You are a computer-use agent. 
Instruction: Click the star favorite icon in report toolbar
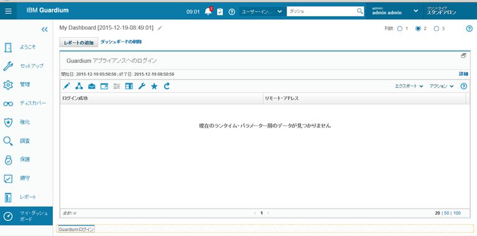[154, 86]
